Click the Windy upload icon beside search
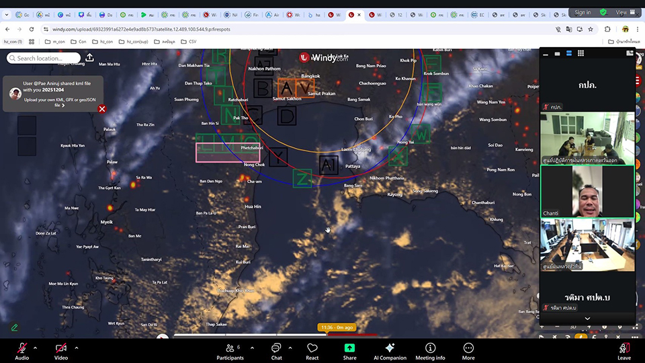Image resolution: width=645 pixels, height=363 pixels. coord(89,58)
